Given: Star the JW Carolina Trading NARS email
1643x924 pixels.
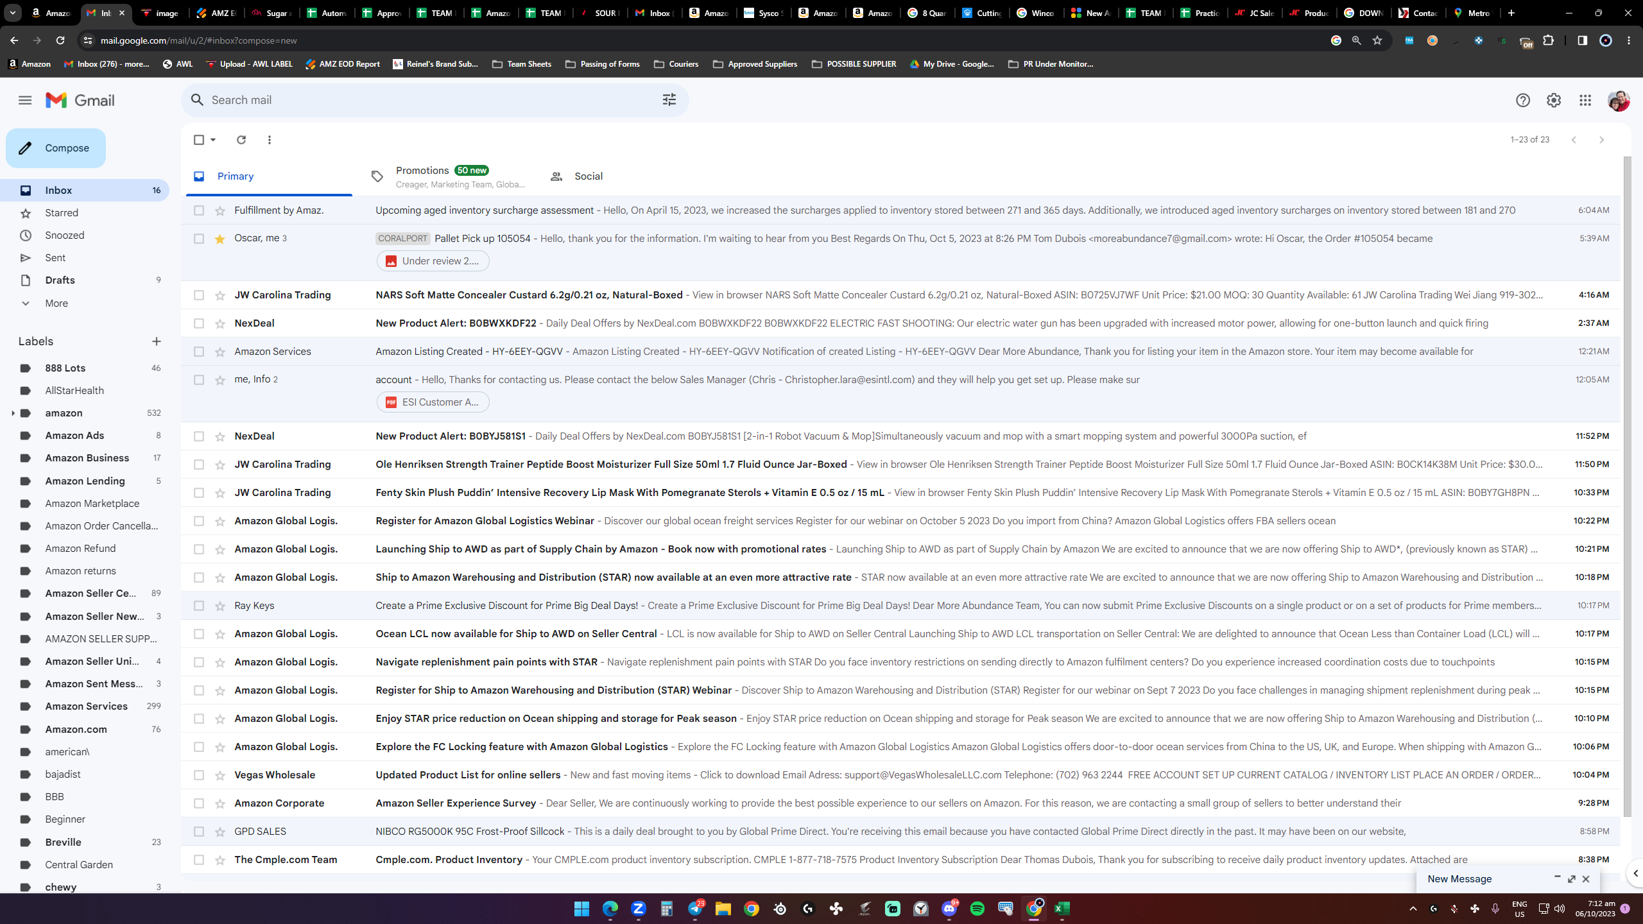Looking at the screenshot, I should [220, 295].
